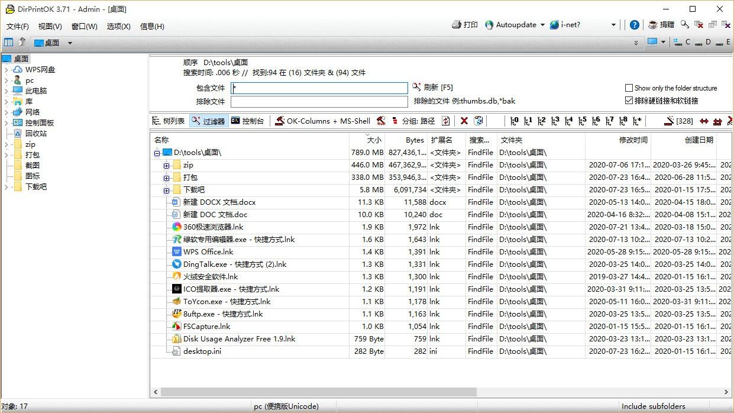
Task: Click the i-net? globe button
Action: point(565,25)
